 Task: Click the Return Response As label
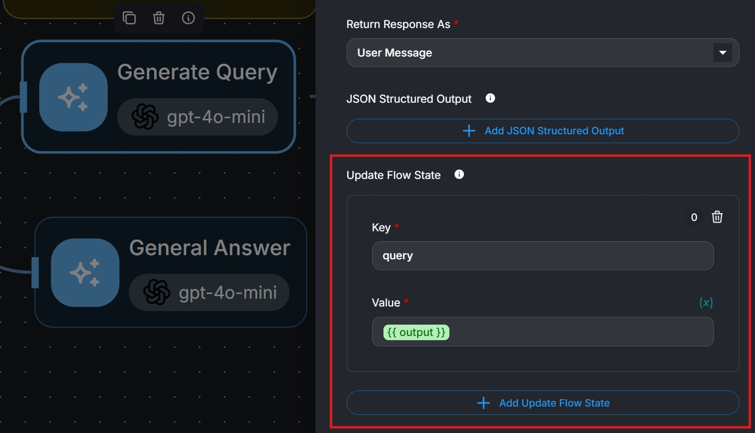[x=398, y=24]
